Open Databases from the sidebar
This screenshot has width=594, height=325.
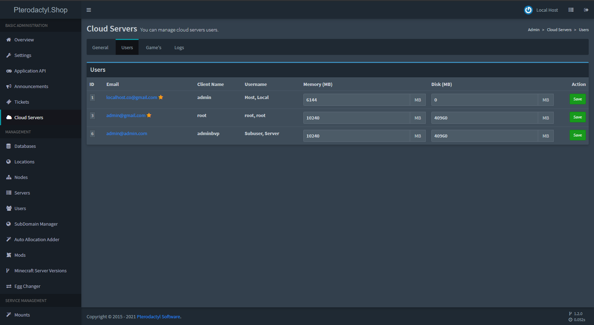tap(25, 146)
